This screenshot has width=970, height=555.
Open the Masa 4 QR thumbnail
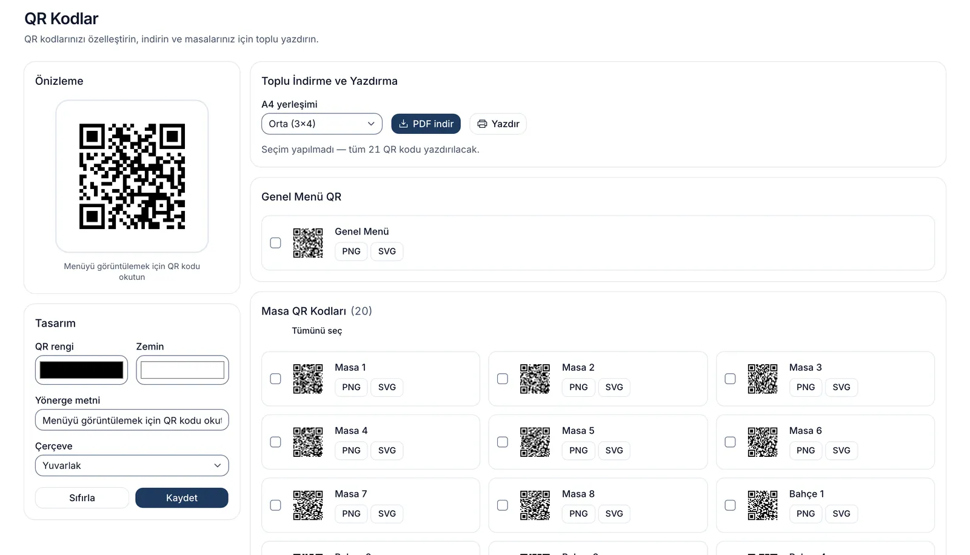pyautogui.click(x=308, y=442)
